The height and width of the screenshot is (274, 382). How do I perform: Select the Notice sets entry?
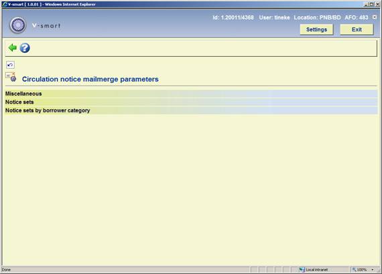pyautogui.click(x=191, y=102)
